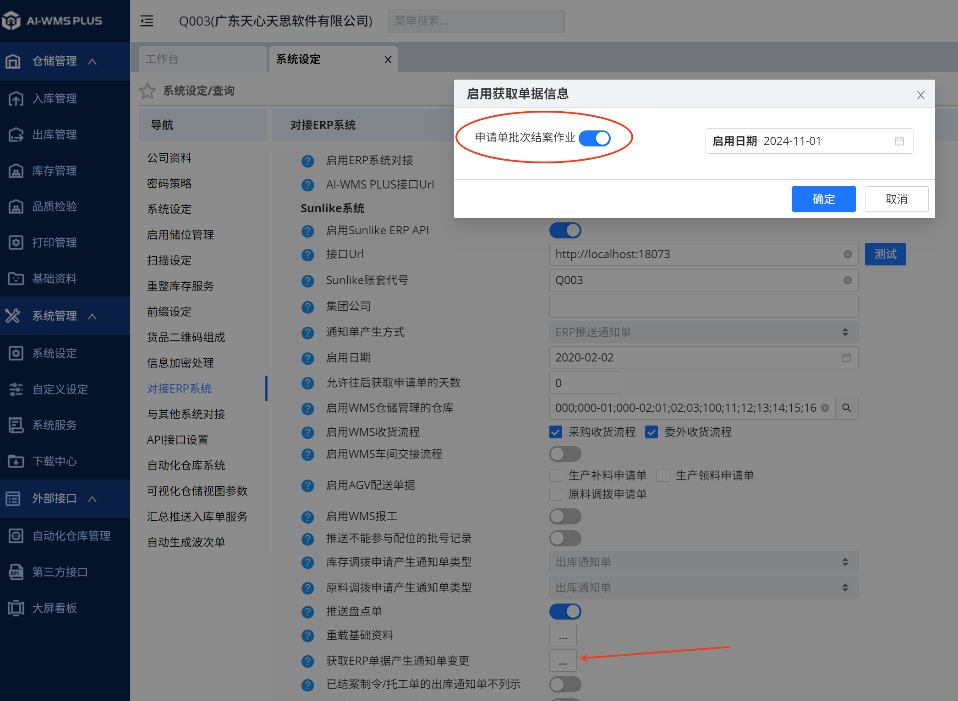Viewport: 958px width, 701px height.
Task: Favorite the page with the star icon
Action: [x=148, y=91]
